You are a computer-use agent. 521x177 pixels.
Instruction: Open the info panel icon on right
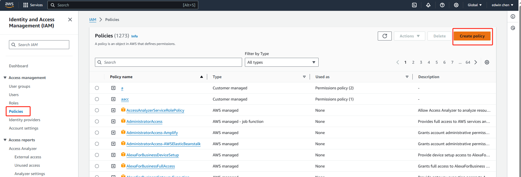[513, 16]
